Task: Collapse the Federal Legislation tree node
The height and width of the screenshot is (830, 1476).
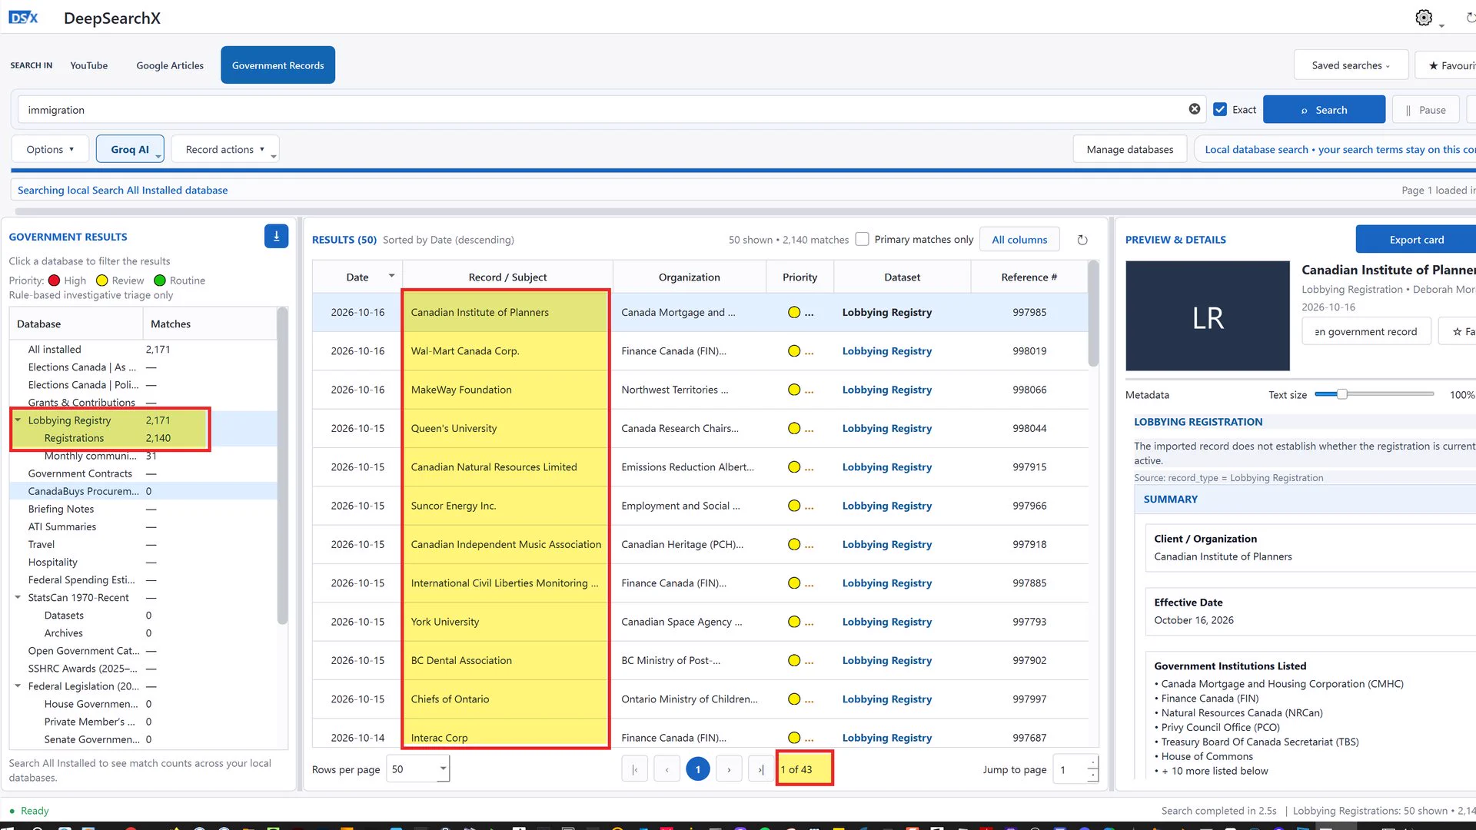Action: click(18, 686)
